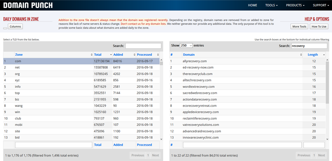Click the advancedraidrecovery.com domain
This screenshot has width=332, height=161.
[202, 131]
